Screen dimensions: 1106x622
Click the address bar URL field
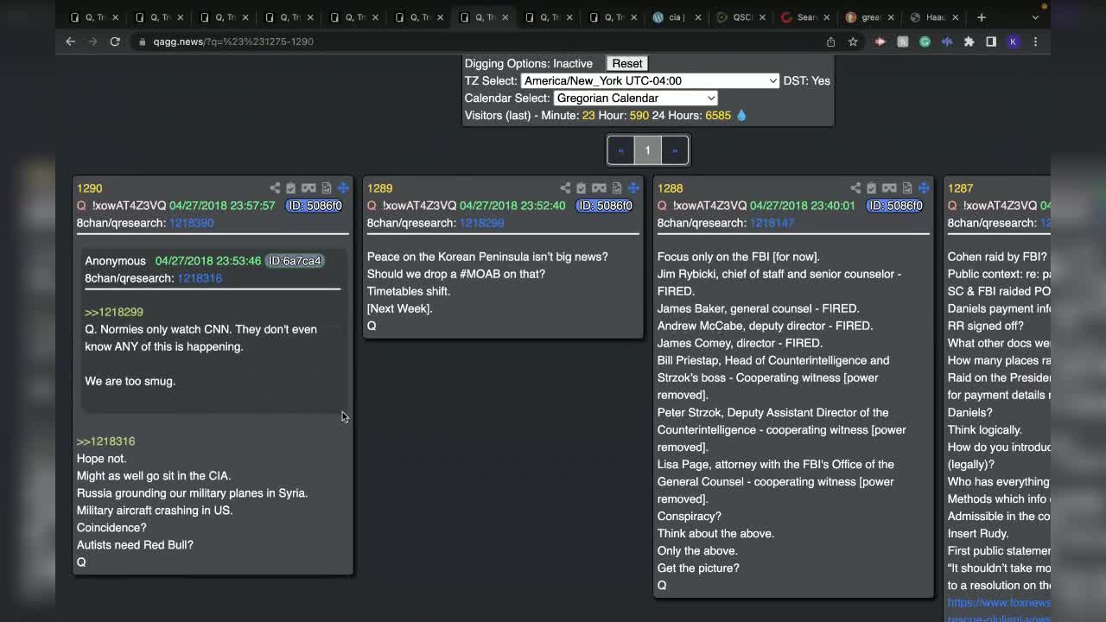point(475,41)
